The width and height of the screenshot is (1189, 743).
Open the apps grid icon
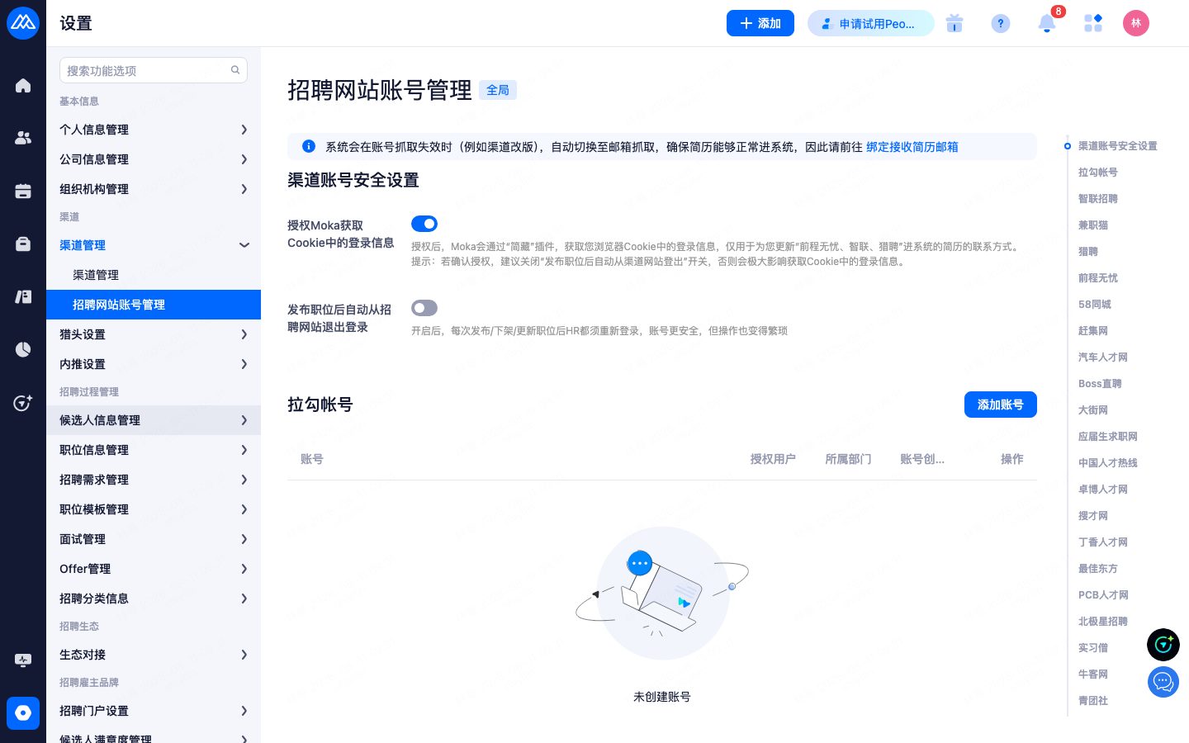coord(1093,23)
